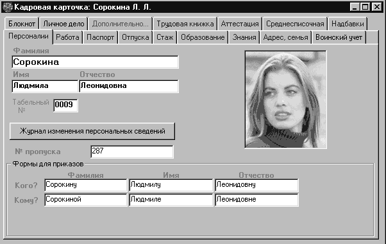The height and width of the screenshot is (244, 386).
Task: Click the Кого? name field Людмилу
Action: click(x=171, y=185)
